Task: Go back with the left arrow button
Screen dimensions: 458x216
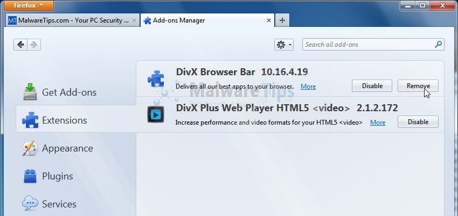Action: (20, 45)
